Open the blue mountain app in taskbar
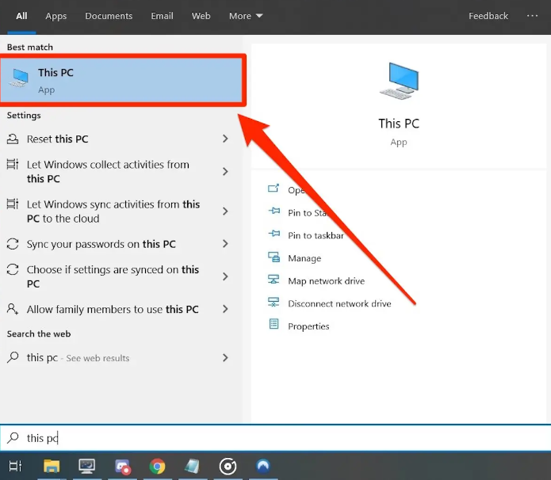 click(263, 466)
